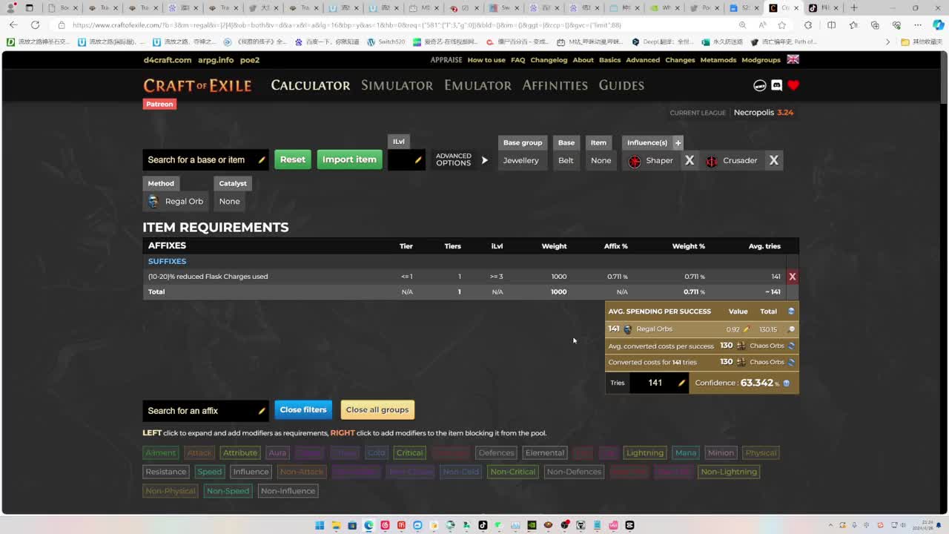Viewport: 949px width, 534px height.
Task: Click the UK flag language icon
Action: 793,59
